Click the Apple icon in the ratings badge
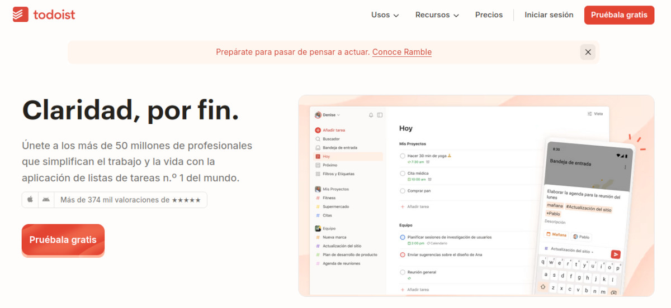 pos(30,200)
